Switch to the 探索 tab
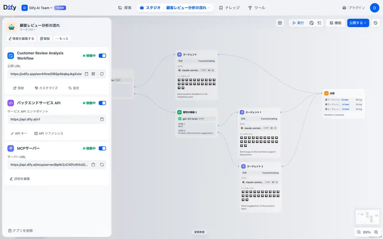The height and width of the screenshot is (239, 383). 125,8
